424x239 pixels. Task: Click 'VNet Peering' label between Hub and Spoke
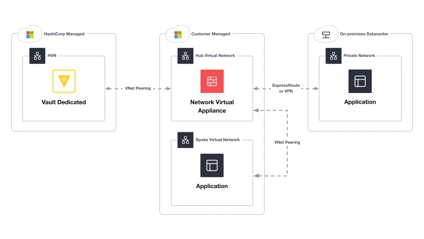point(287,142)
